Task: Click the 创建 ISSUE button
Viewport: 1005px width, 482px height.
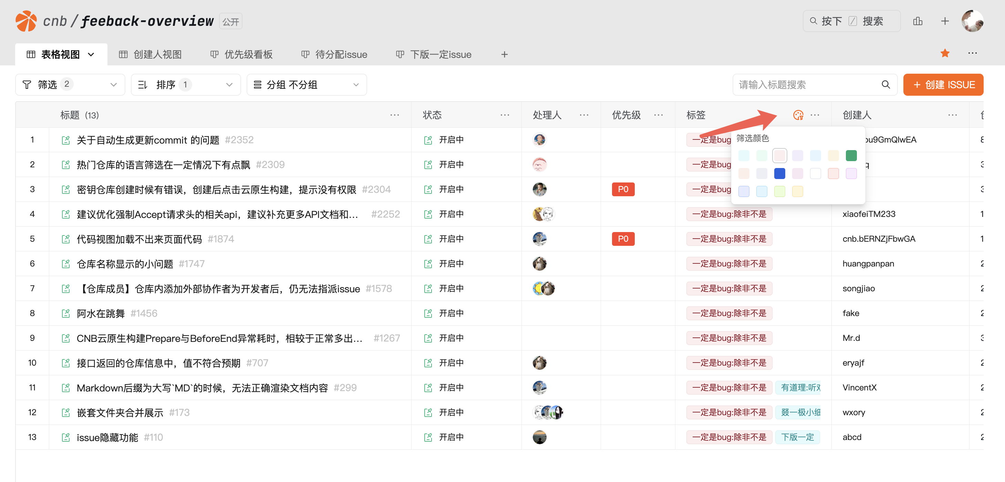Action: 943,85
